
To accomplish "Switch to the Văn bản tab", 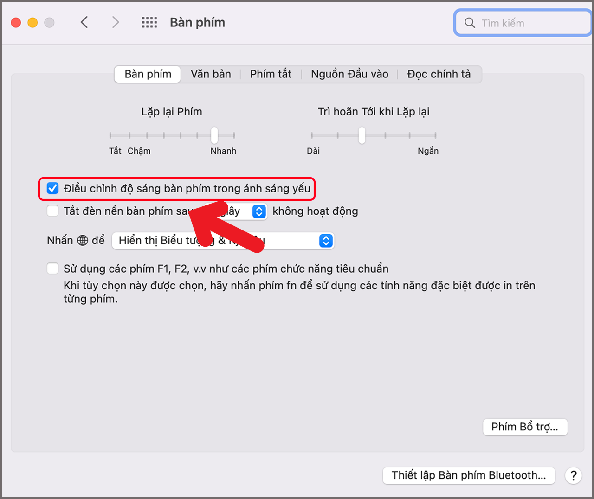I will (x=211, y=74).
